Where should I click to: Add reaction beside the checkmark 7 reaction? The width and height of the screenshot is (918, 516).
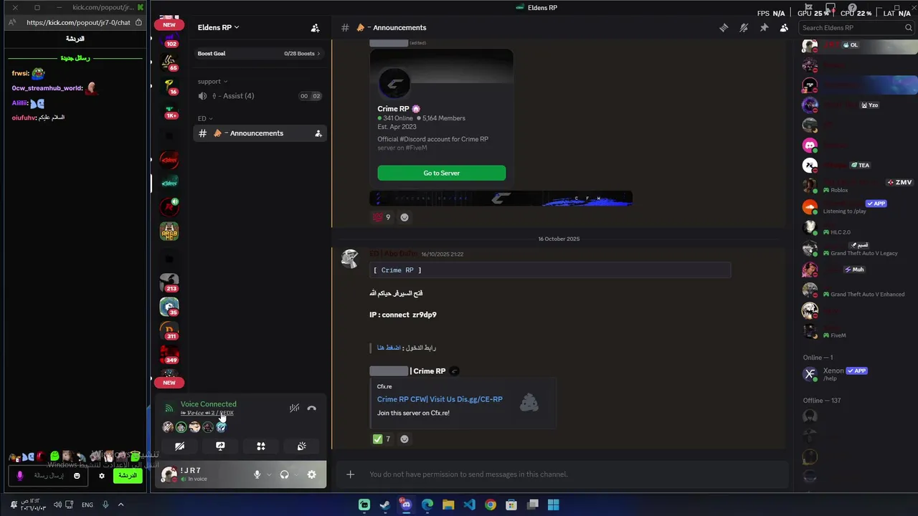[404, 439]
